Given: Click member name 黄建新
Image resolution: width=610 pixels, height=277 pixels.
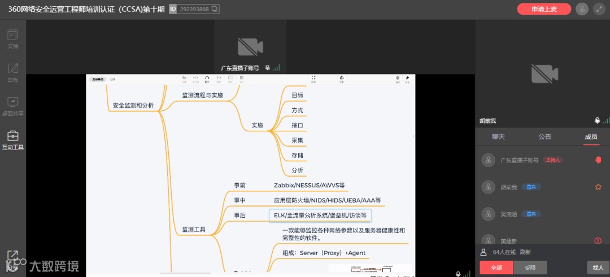Looking at the screenshot, I should 508,241.
